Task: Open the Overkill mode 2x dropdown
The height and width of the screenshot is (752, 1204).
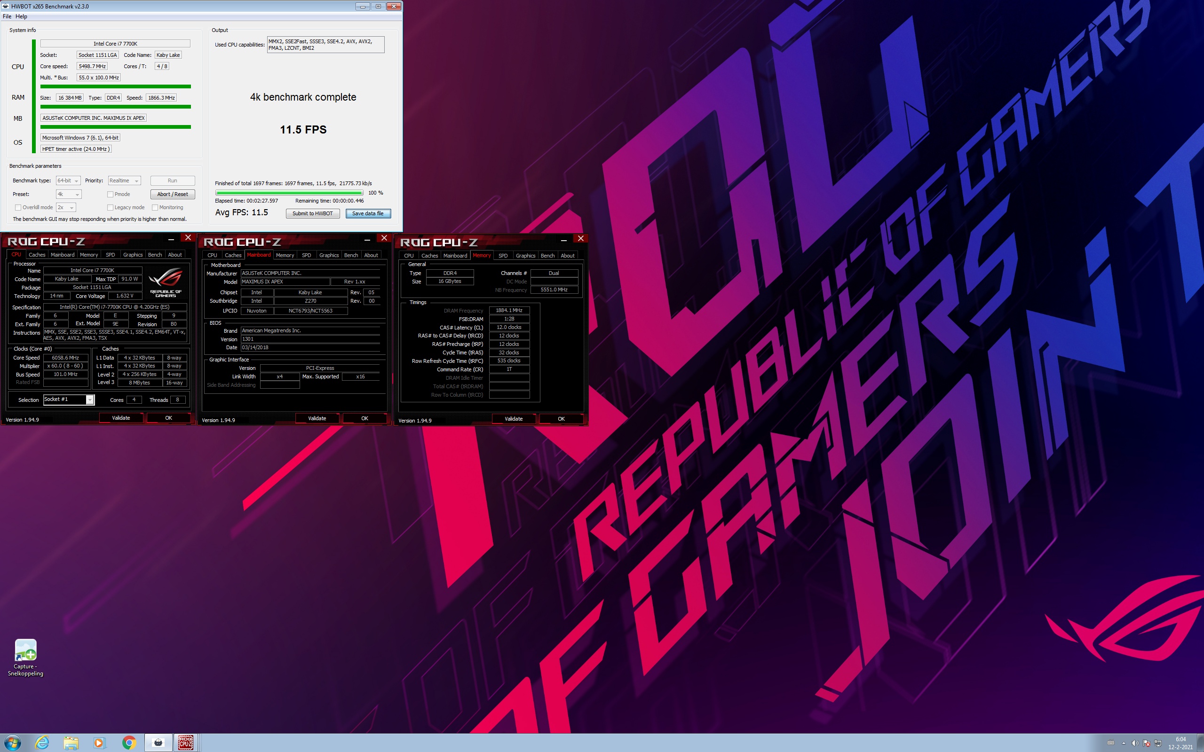Action: (x=66, y=207)
